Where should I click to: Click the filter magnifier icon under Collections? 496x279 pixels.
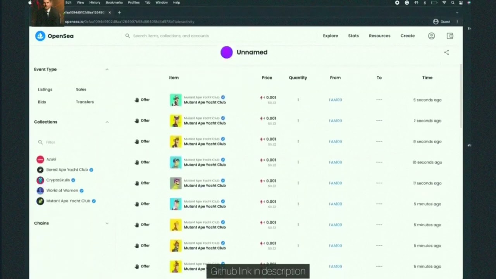40,142
